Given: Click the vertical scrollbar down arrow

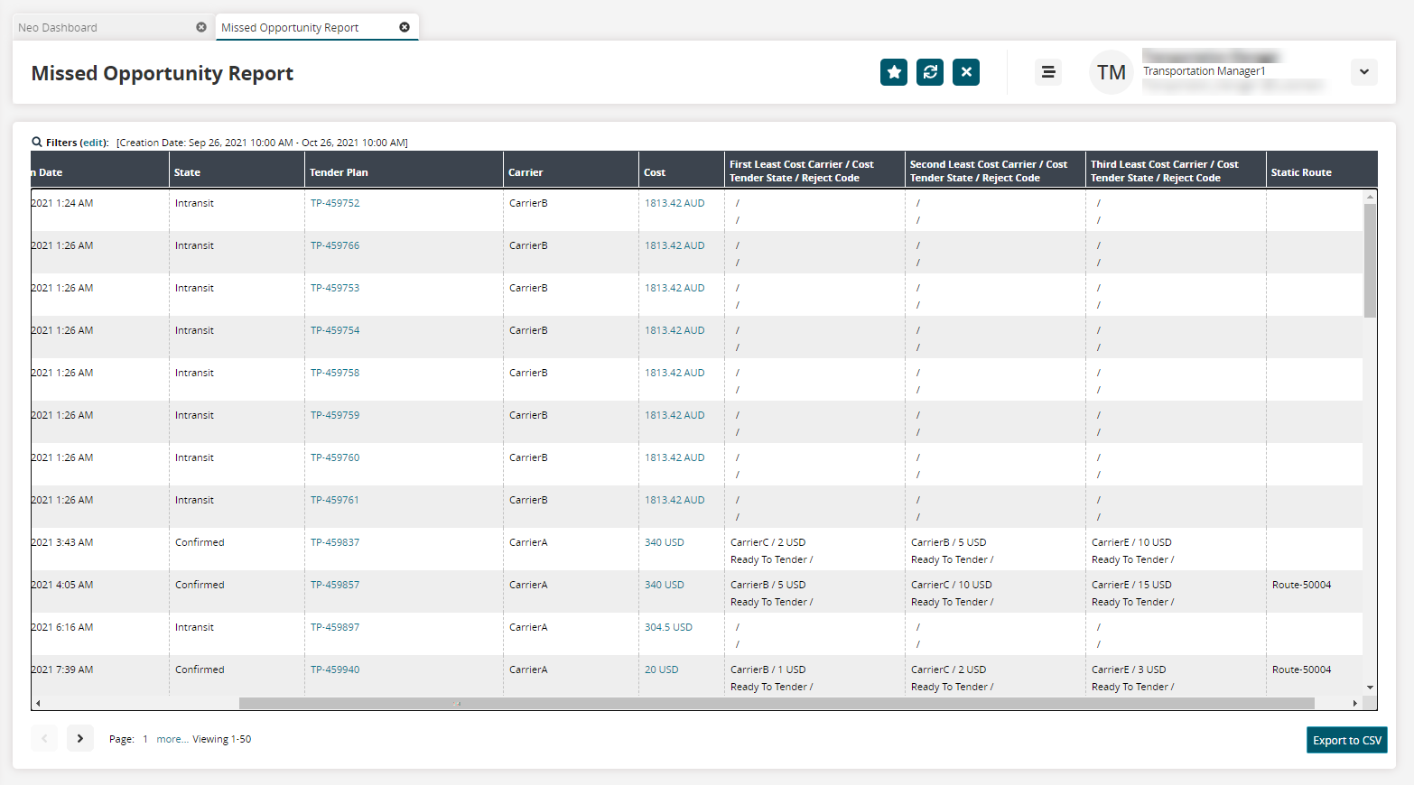Looking at the screenshot, I should click(x=1370, y=688).
